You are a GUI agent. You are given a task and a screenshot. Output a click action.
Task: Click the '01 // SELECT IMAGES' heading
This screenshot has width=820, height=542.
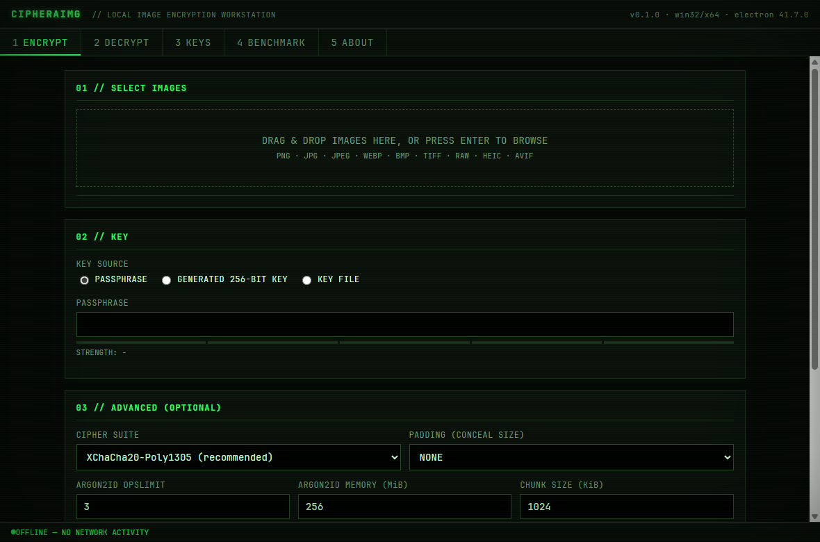(131, 88)
